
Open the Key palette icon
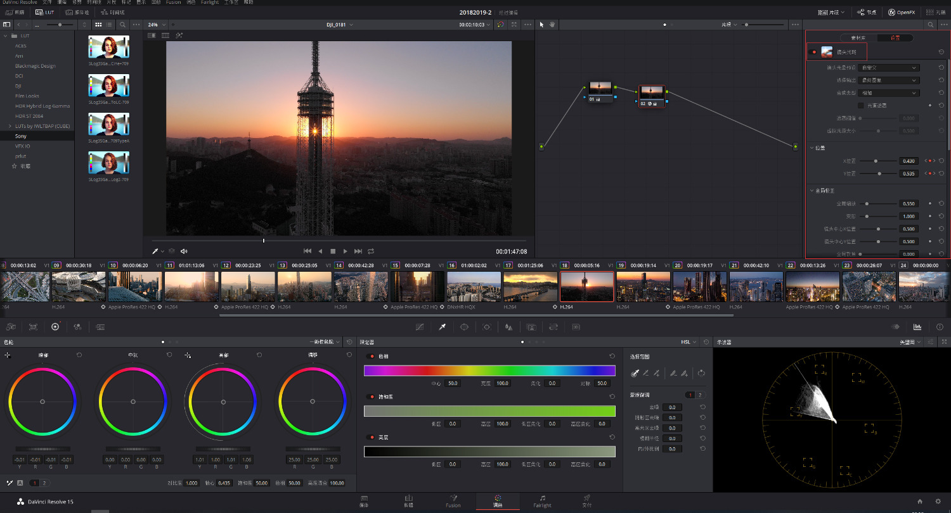(x=531, y=327)
